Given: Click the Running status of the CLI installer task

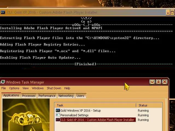Looking at the screenshot, I should [143, 120].
